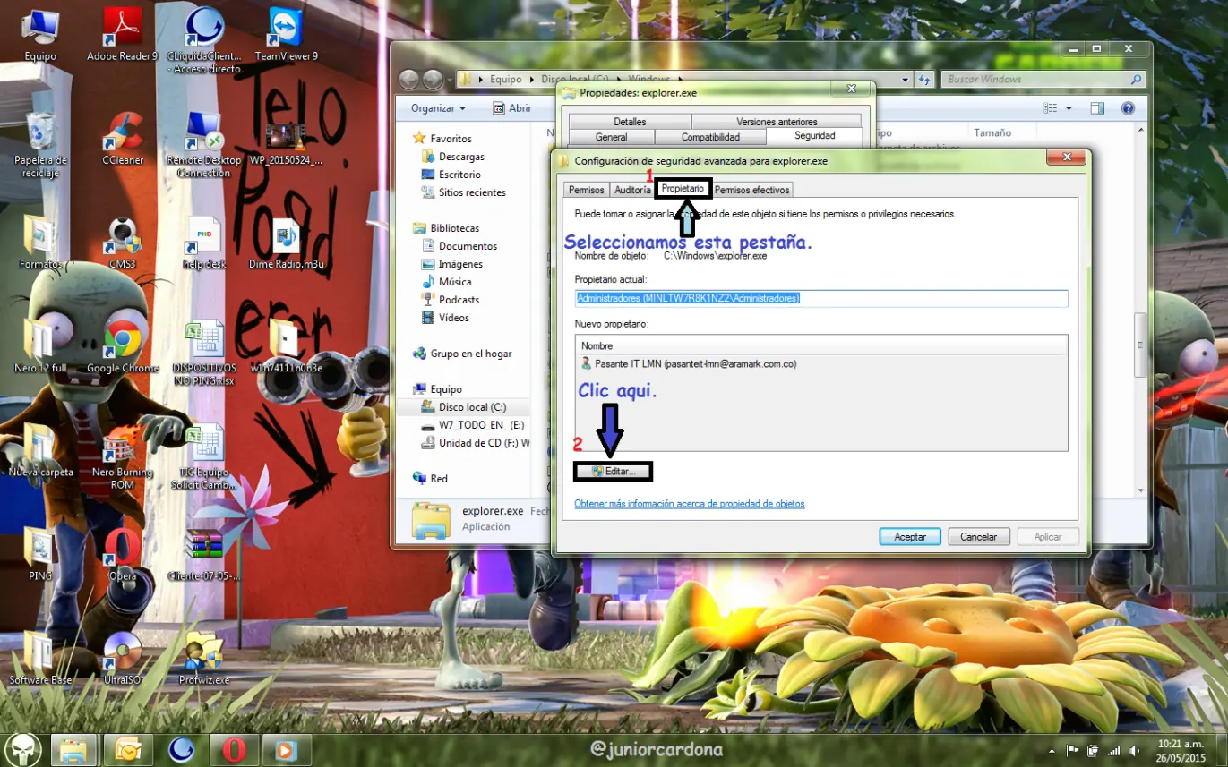Image resolution: width=1228 pixels, height=767 pixels.
Task: Switch to the Permisos tab
Action: coord(587,190)
